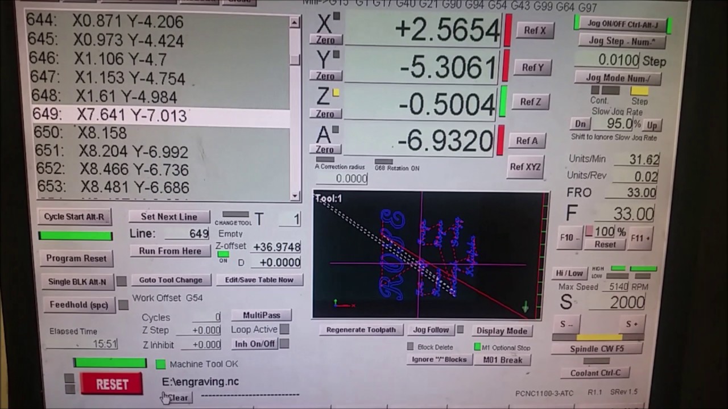Click the Cycles count field

pyautogui.click(x=206, y=316)
